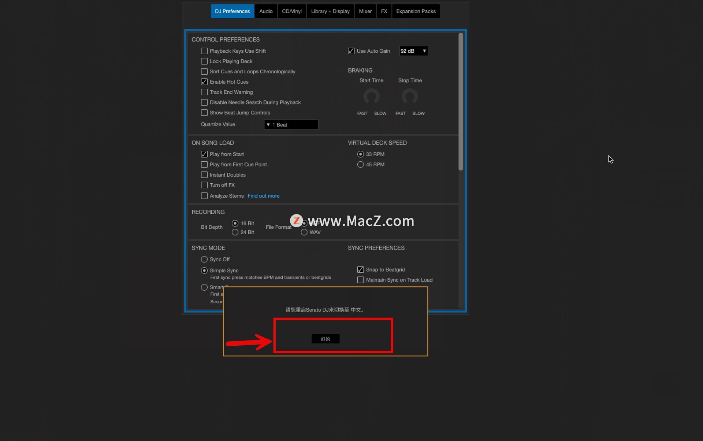This screenshot has height=441, width=703.
Task: Toggle Disable Needle Search During Playback
Action: click(x=204, y=102)
